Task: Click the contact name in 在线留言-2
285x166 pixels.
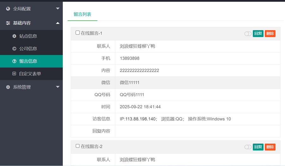Action: tap(137, 160)
